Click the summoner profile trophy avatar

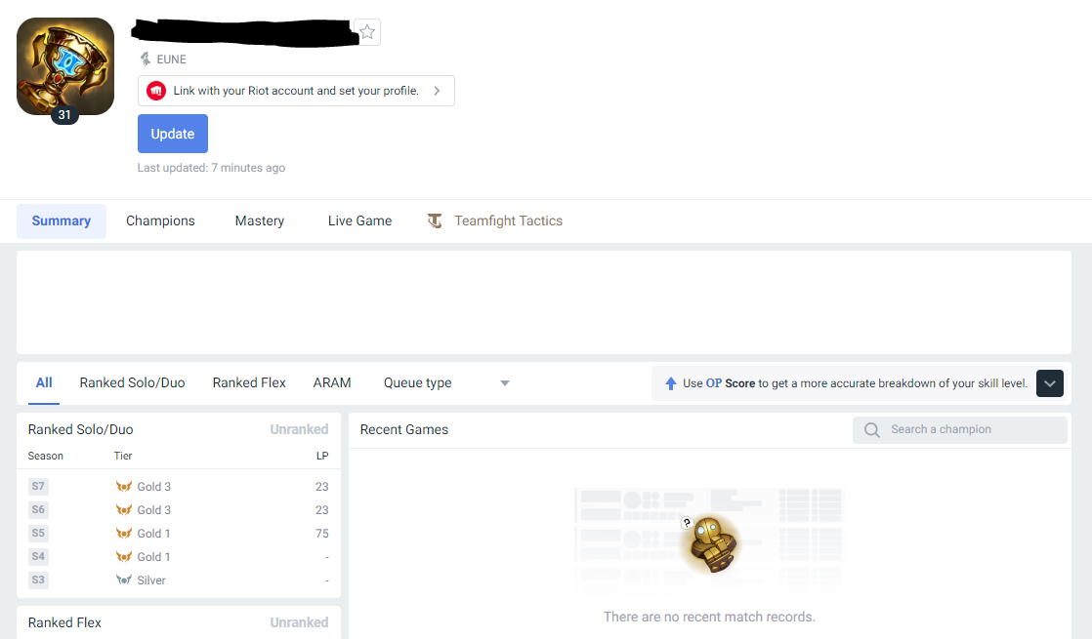coord(65,66)
